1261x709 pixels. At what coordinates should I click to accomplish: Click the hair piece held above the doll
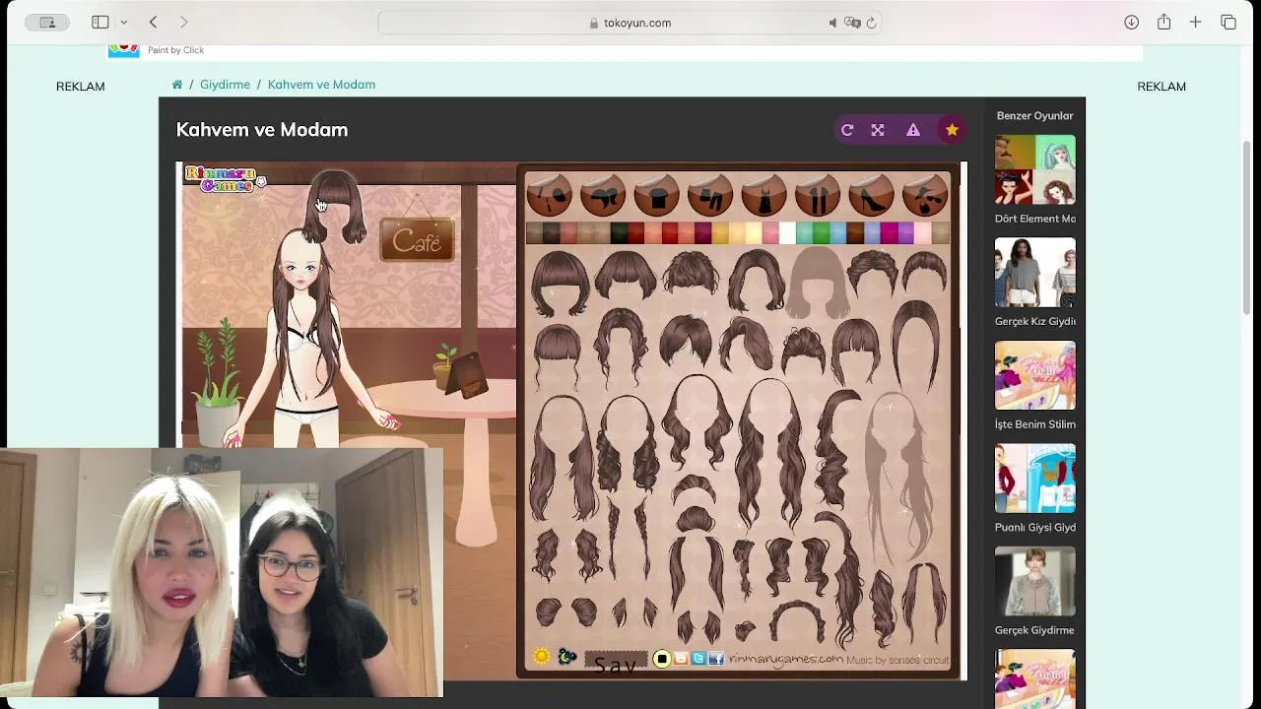(336, 207)
